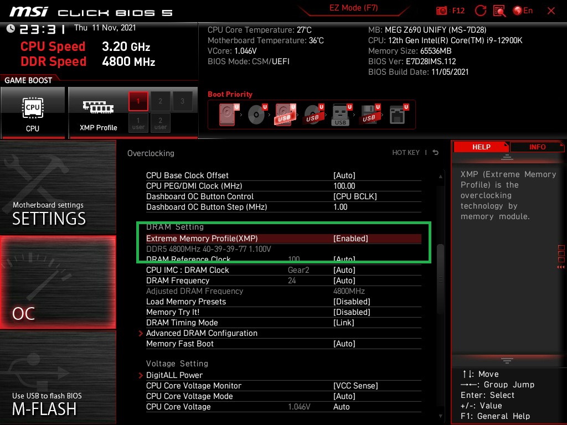Select the optical disc boot device icon
567x425 pixels.
[x=257, y=115]
